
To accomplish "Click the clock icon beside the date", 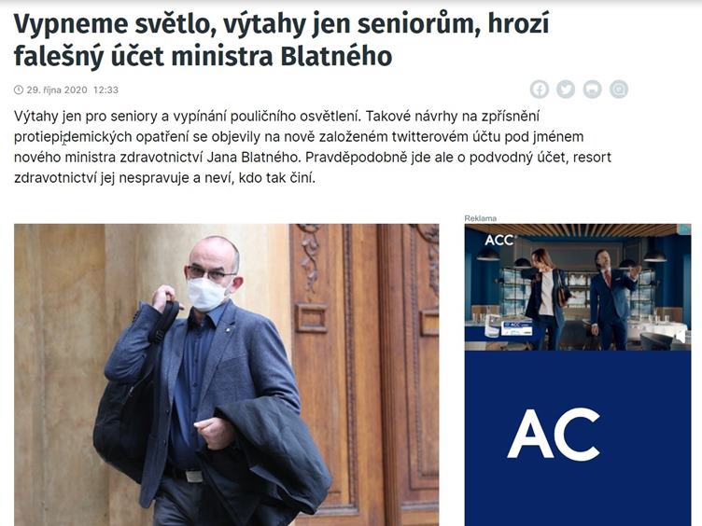I will [x=19, y=90].
